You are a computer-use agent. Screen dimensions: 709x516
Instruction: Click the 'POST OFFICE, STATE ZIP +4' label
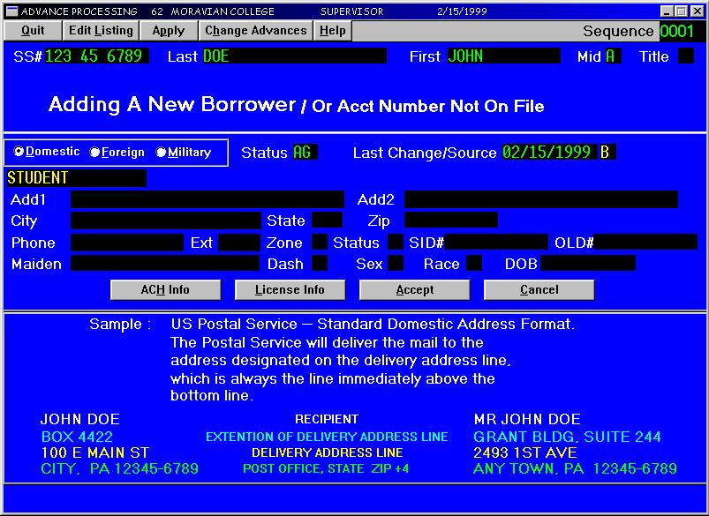coord(326,468)
